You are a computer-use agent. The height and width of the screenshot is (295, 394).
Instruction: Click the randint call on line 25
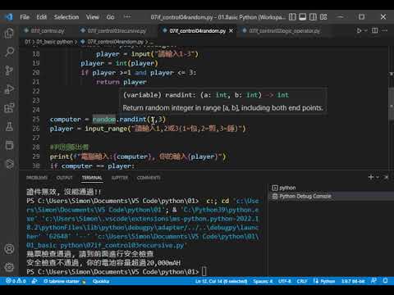pyautogui.click(x=133, y=120)
